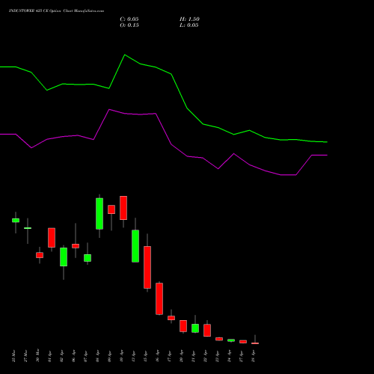Click the 30 Mar date label

(37, 355)
